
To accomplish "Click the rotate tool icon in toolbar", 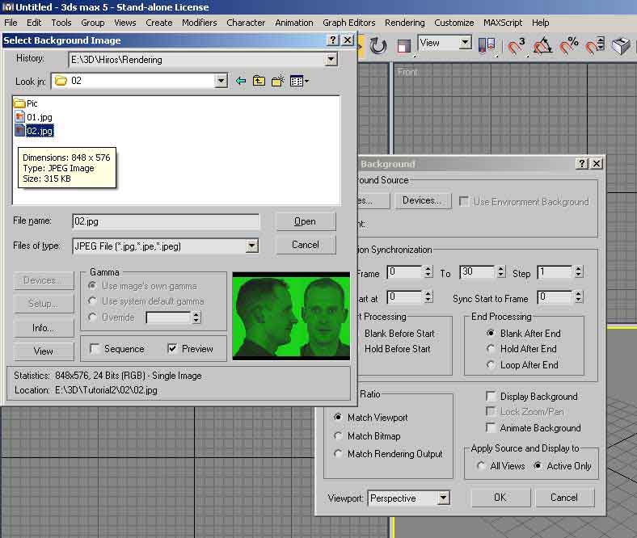I will (x=378, y=45).
